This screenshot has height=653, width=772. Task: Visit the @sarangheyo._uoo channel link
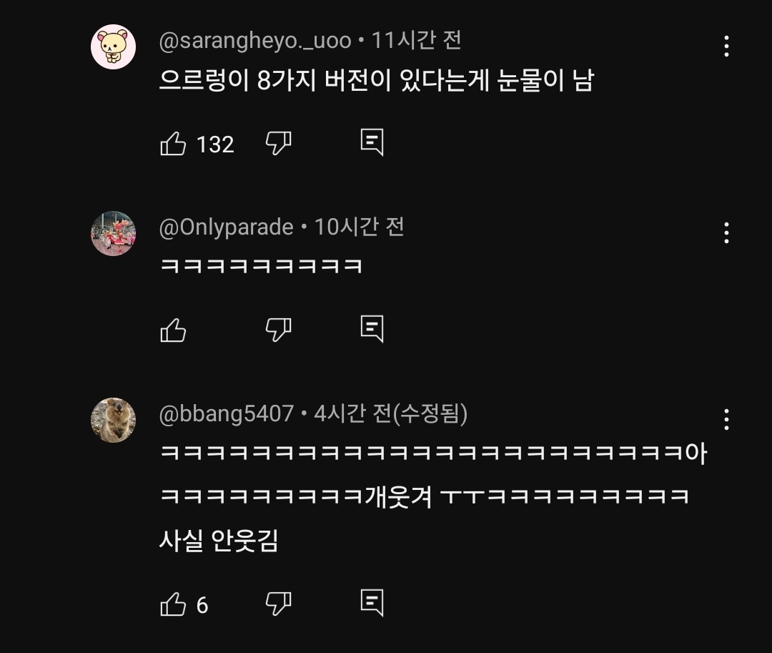pos(255,40)
